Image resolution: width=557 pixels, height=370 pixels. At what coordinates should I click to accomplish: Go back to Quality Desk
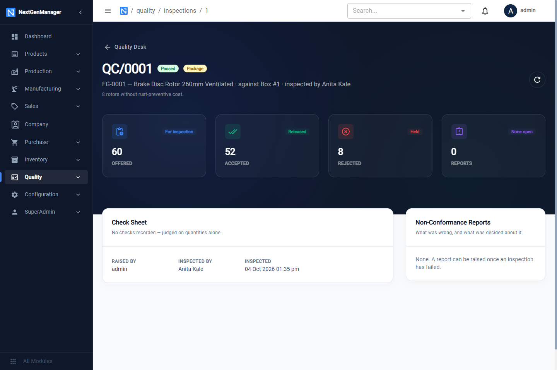125,47
